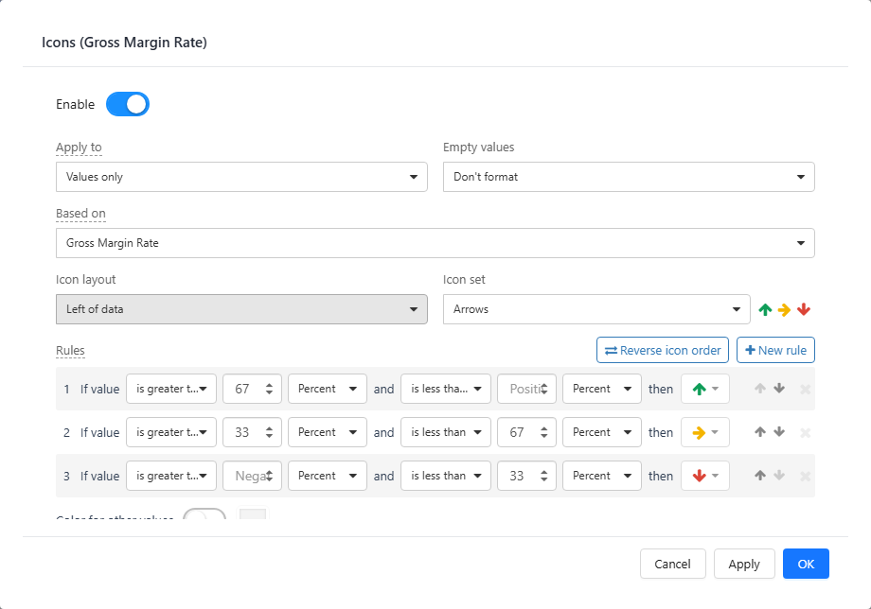Click rule 2 value field showing 33
Screen dimensions: 871x609
pyautogui.click(x=252, y=432)
